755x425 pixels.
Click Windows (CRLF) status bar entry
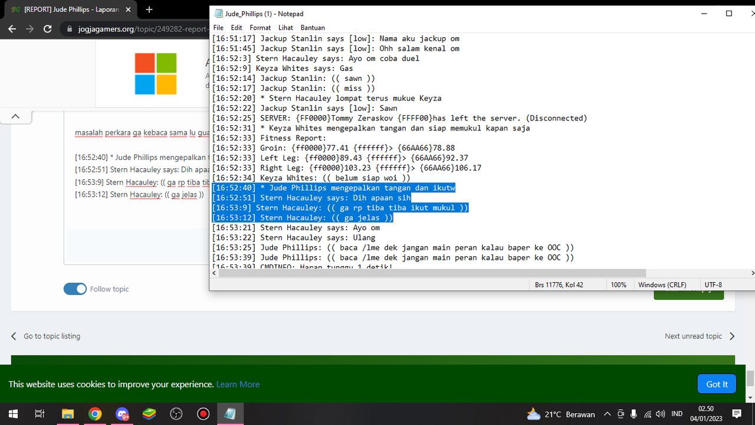click(664, 285)
